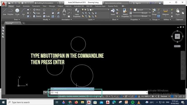
Task: Expand the Modify panel
Action: [x=46, y=20]
